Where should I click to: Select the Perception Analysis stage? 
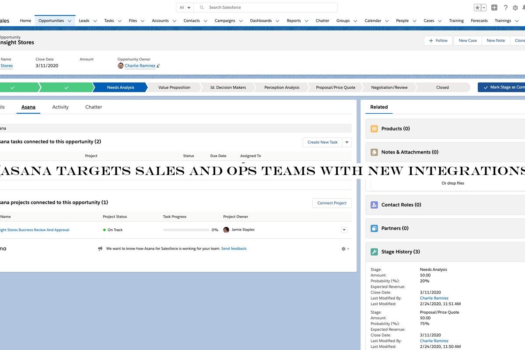[x=282, y=87]
